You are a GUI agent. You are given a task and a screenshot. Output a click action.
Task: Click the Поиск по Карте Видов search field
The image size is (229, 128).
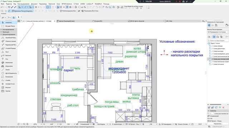[x=218, y=41]
